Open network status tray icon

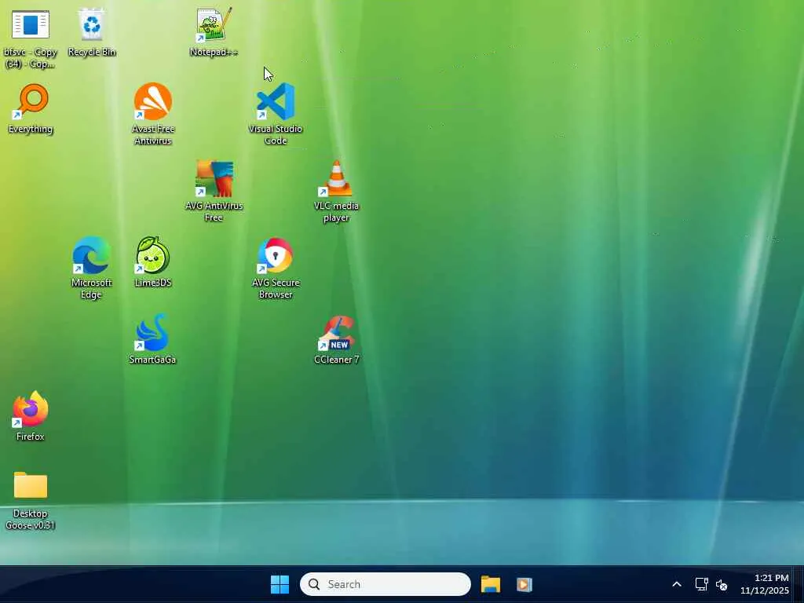click(701, 584)
